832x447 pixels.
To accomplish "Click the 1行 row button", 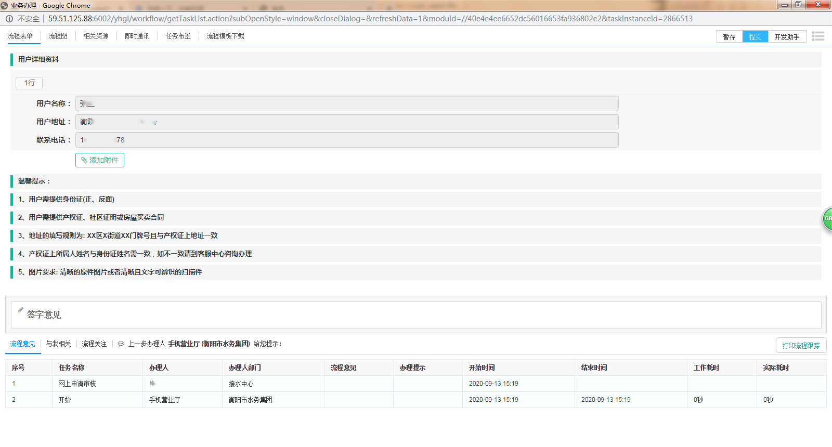I will coord(29,83).
